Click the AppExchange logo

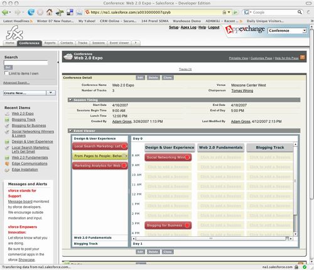(245, 29)
